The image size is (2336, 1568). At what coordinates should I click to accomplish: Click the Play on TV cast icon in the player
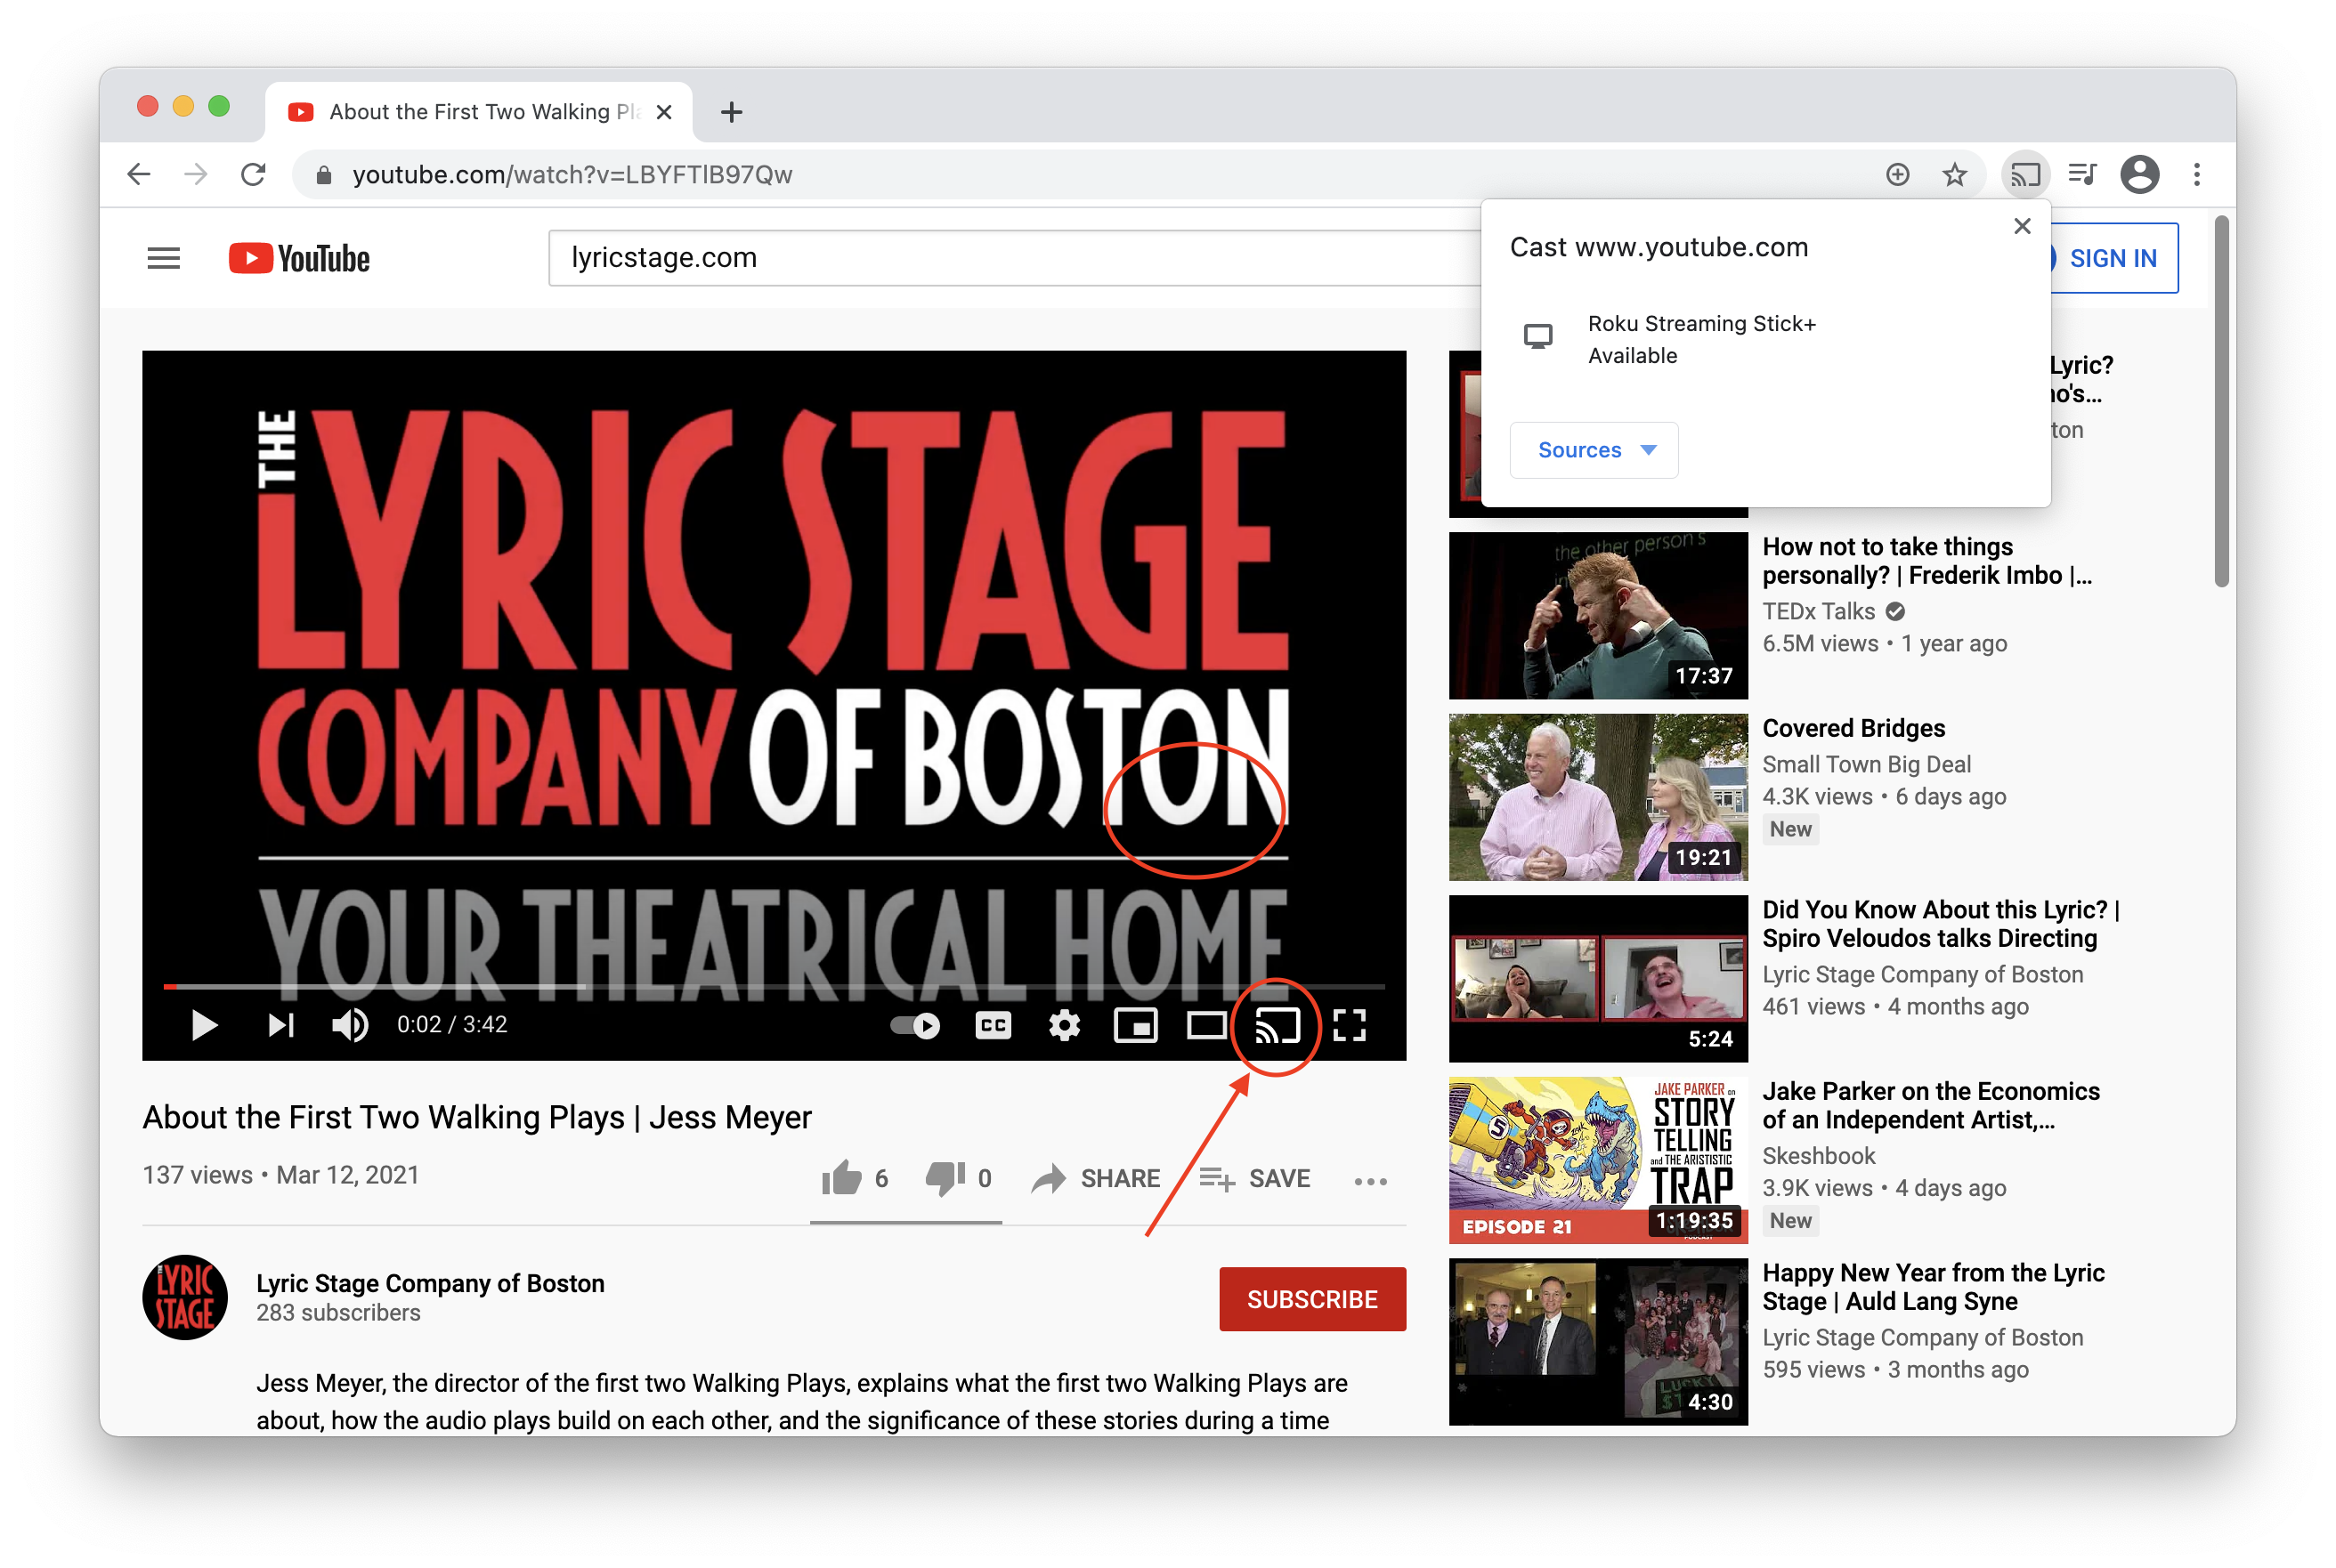[x=1277, y=1025]
